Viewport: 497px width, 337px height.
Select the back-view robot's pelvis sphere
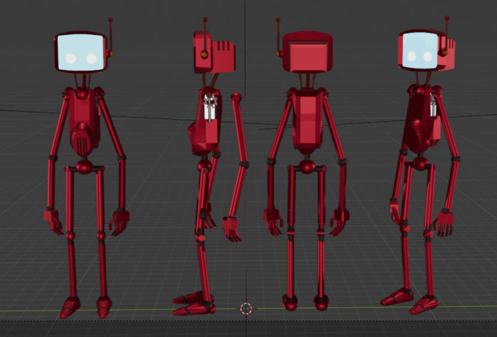point(307,166)
